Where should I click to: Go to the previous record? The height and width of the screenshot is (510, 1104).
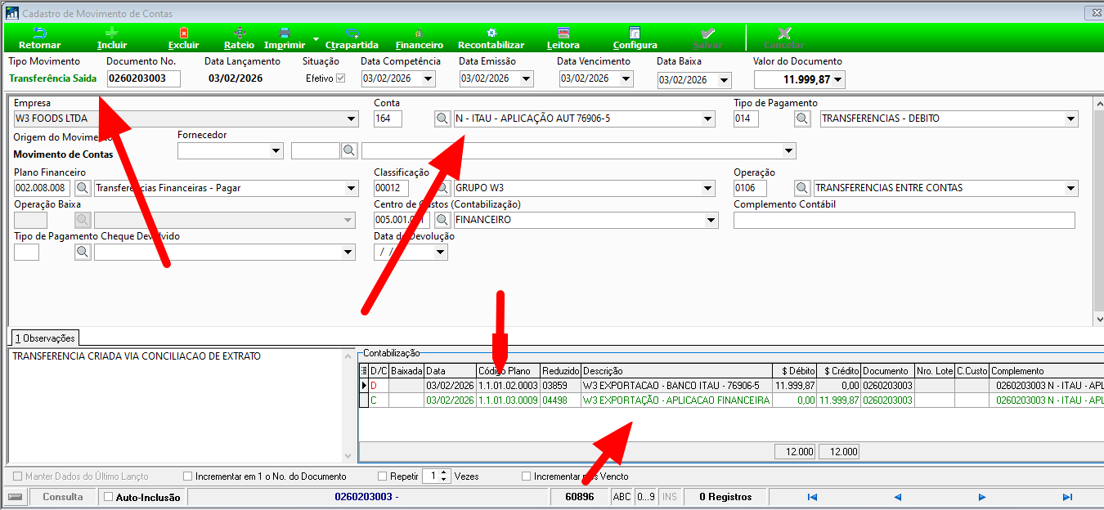point(897,497)
